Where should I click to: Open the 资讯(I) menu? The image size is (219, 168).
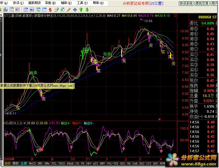pyautogui.click(x=18, y=3)
